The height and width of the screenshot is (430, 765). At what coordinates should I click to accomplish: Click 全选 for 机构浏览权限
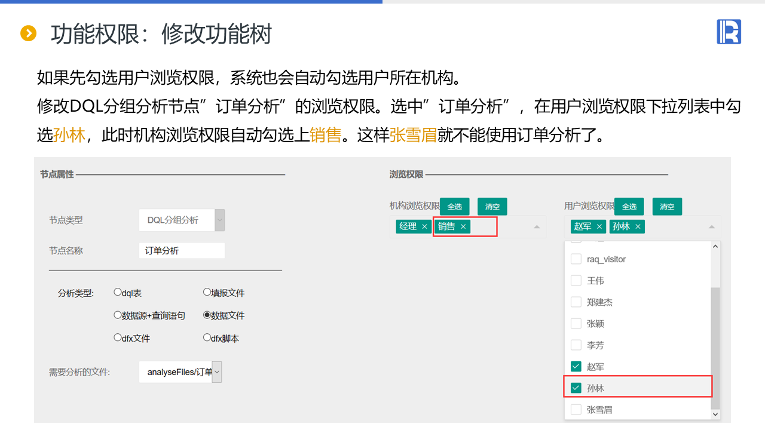(x=455, y=207)
